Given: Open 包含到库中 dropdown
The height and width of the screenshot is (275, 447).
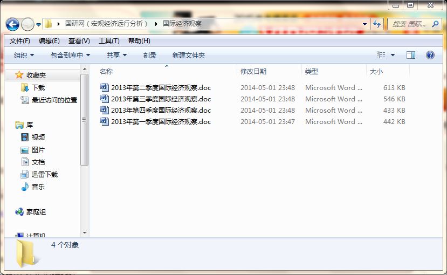Looking at the screenshot, I should tap(70, 56).
